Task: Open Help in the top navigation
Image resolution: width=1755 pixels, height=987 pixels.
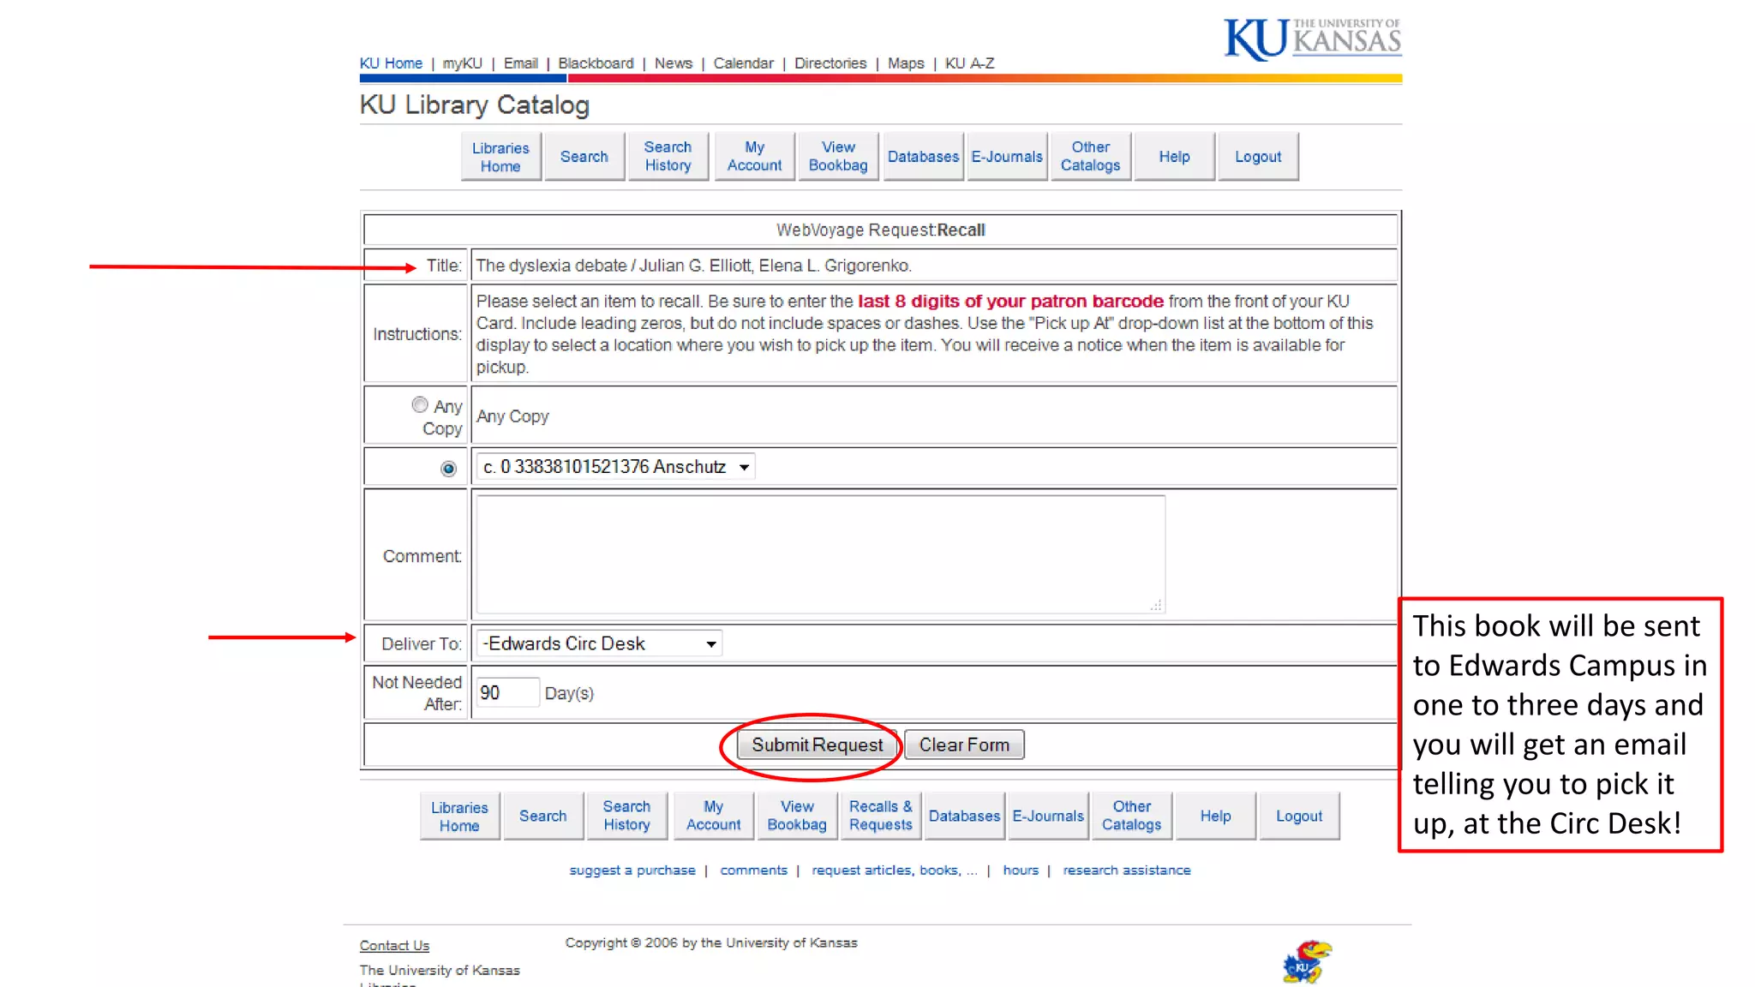Action: coord(1174,157)
